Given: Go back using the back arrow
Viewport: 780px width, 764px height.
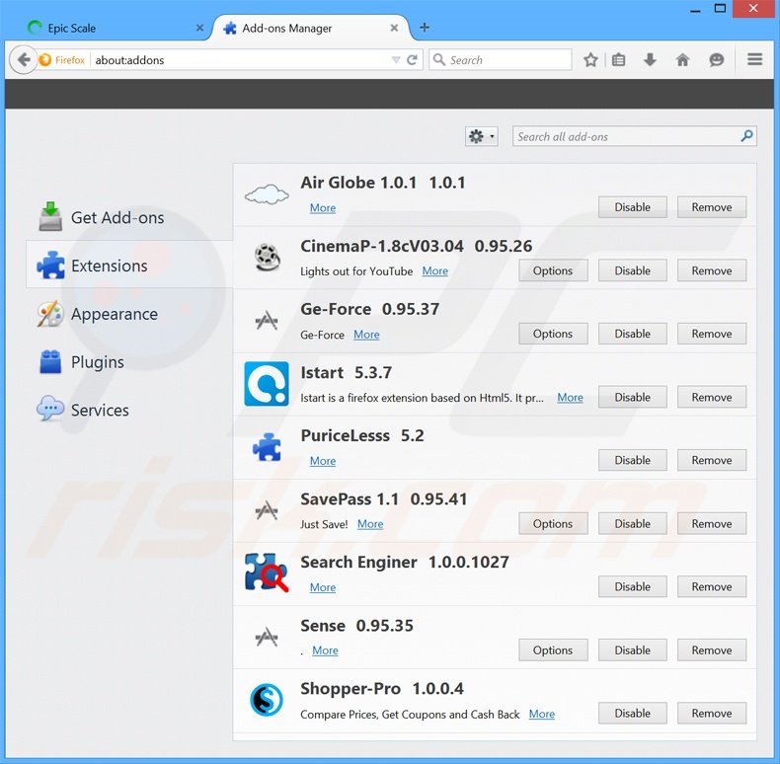Looking at the screenshot, I should [x=24, y=60].
